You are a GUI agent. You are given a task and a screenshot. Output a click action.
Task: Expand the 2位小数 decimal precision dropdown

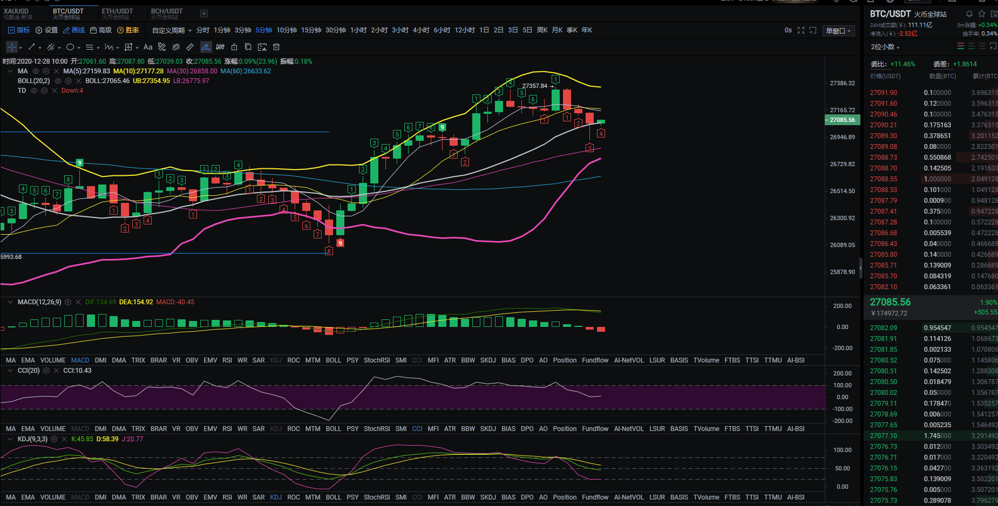point(885,47)
